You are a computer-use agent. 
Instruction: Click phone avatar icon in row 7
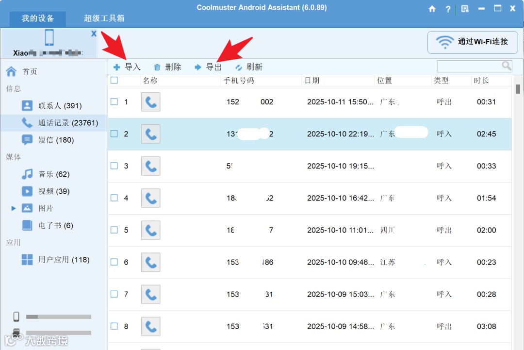click(151, 295)
